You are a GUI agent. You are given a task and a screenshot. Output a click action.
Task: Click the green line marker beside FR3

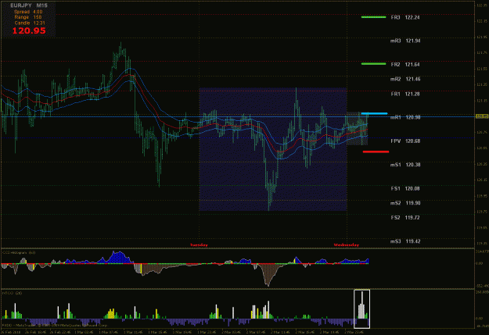tap(373, 17)
